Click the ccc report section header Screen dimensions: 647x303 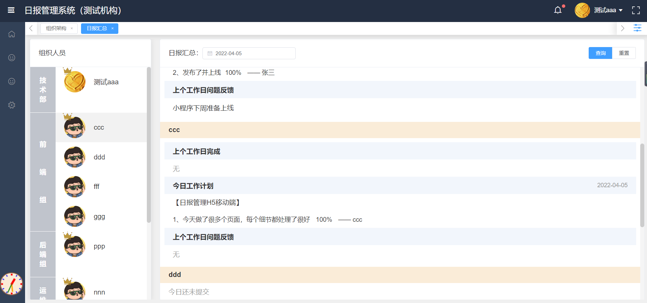click(400, 130)
